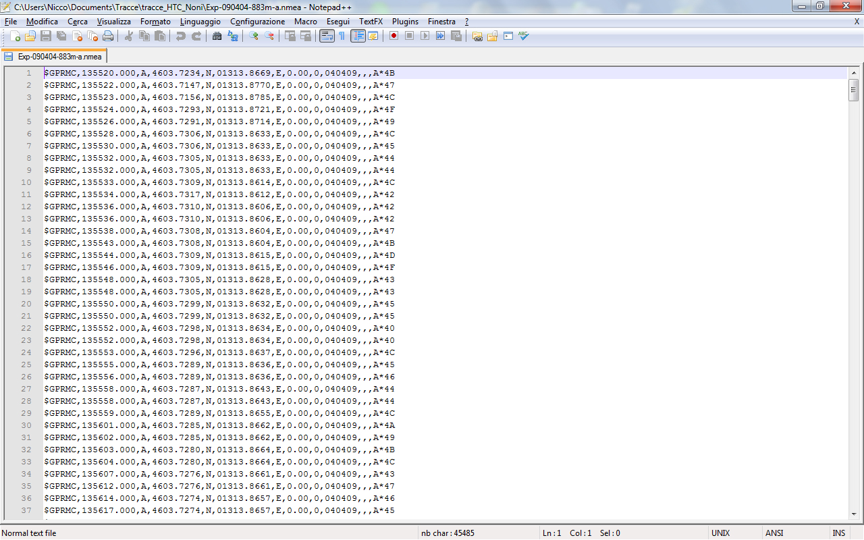The image size is (864, 540).
Task: Click the Open file toolbar icon
Action: (x=30, y=36)
